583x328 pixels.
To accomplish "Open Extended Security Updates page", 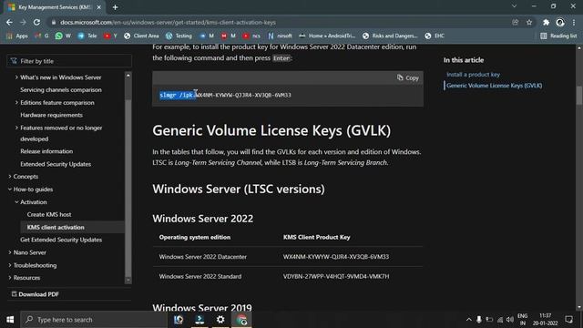I will [56, 164].
